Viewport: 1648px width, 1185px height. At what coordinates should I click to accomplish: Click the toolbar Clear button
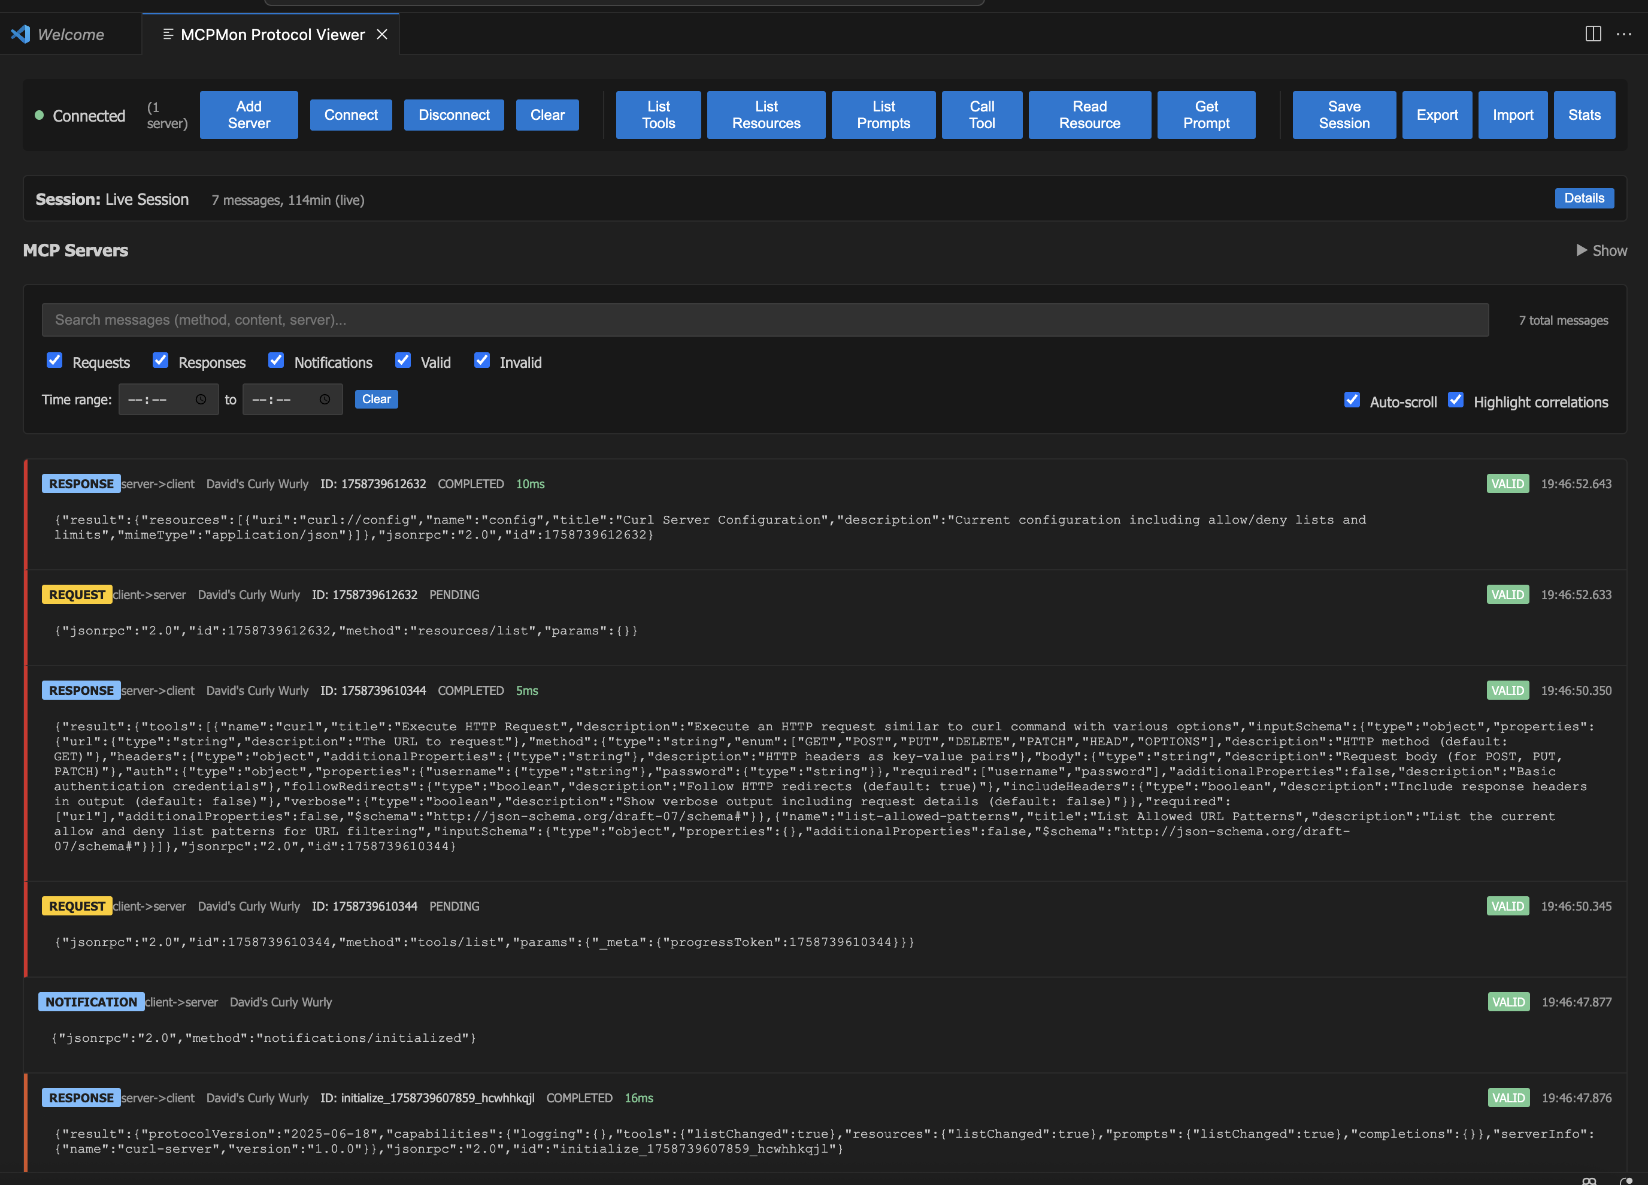[x=547, y=115]
